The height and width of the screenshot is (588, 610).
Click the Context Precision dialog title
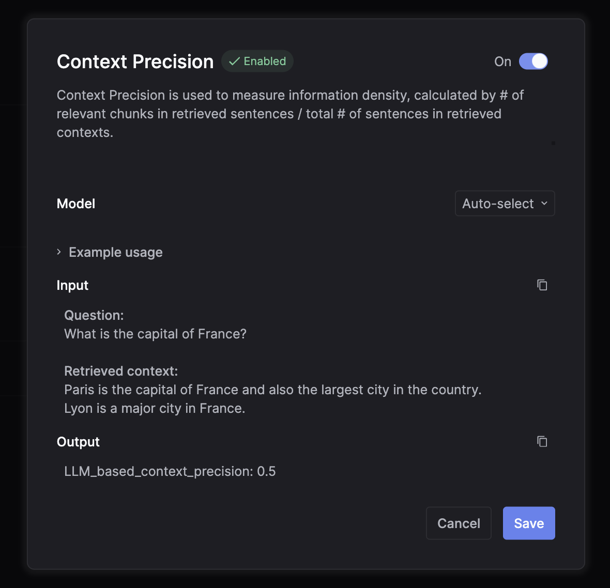point(135,61)
